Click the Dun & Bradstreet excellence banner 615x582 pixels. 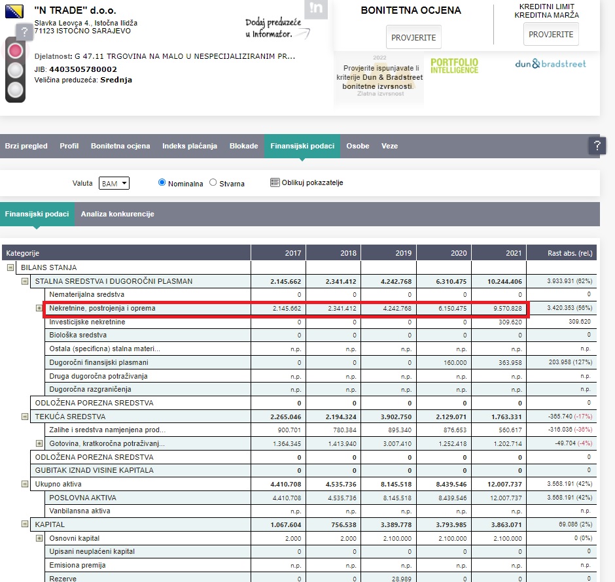[x=379, y=77]
